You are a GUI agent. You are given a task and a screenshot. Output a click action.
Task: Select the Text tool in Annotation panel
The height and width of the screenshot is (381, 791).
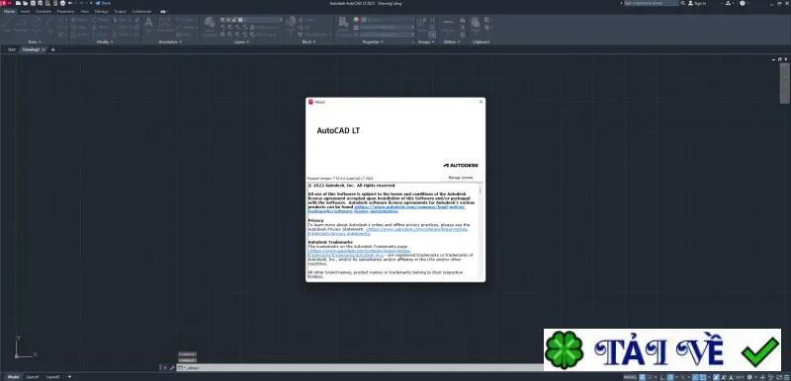click(148, 24)
